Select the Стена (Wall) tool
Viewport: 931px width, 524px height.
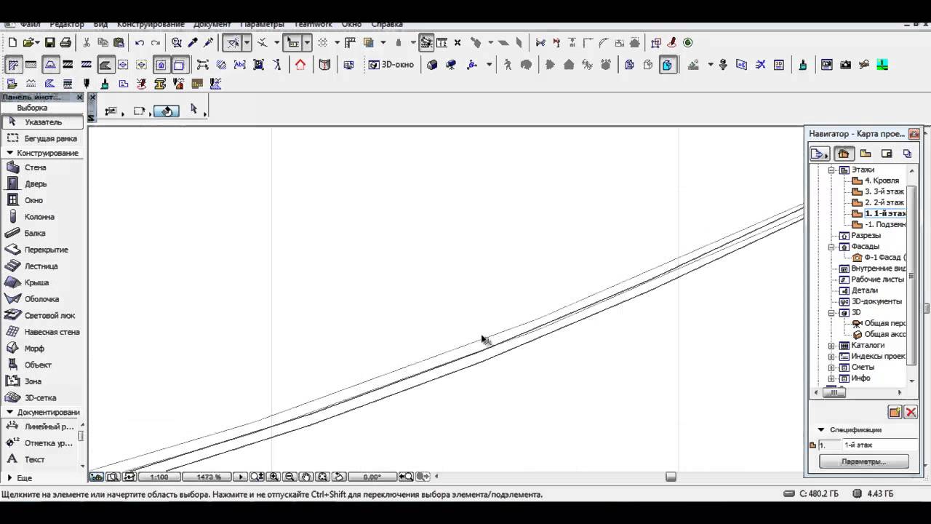point(42,167)
